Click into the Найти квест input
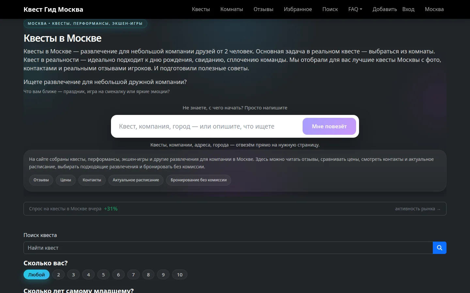The width and height of the screenshot is (470, 293). (x=228, y=248)
